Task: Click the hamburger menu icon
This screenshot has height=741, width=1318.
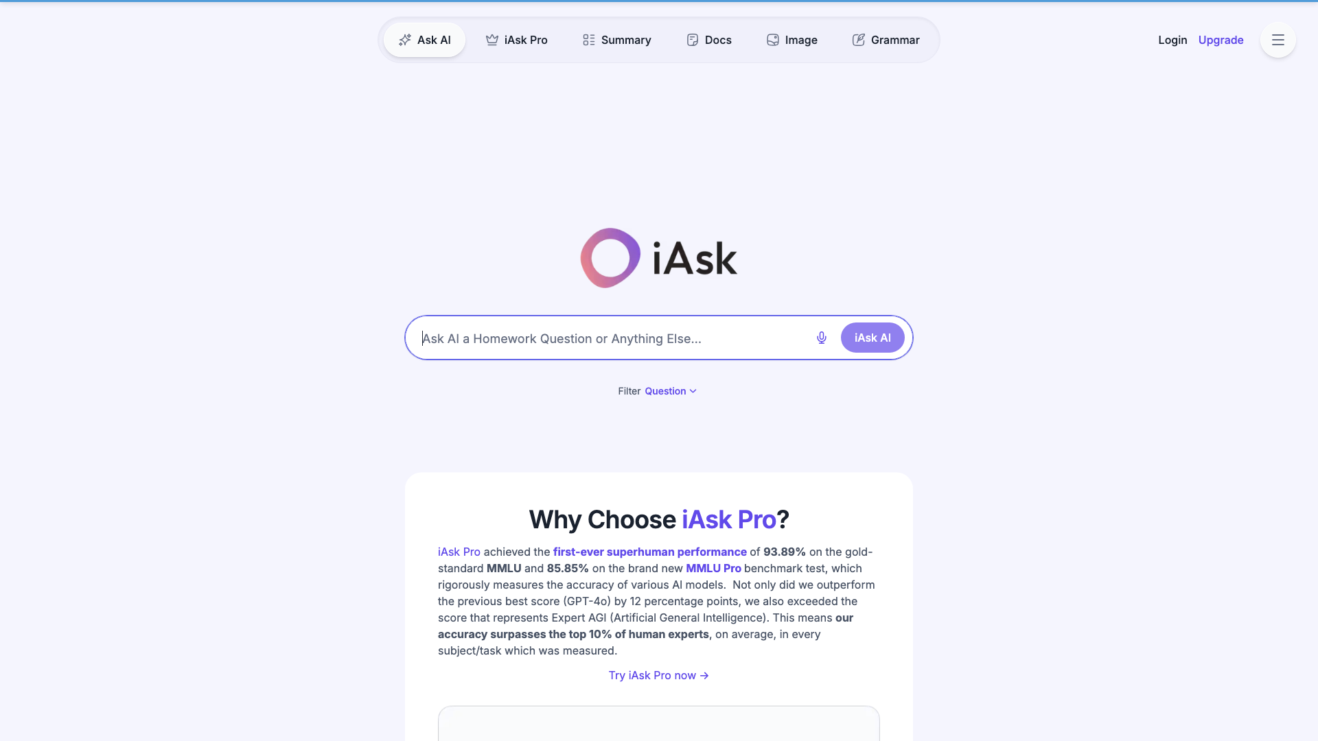Action: click(1278, 40)
